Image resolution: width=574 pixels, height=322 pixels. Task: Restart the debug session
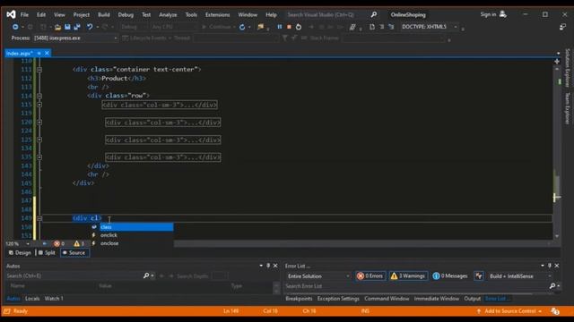pos(299,27)
